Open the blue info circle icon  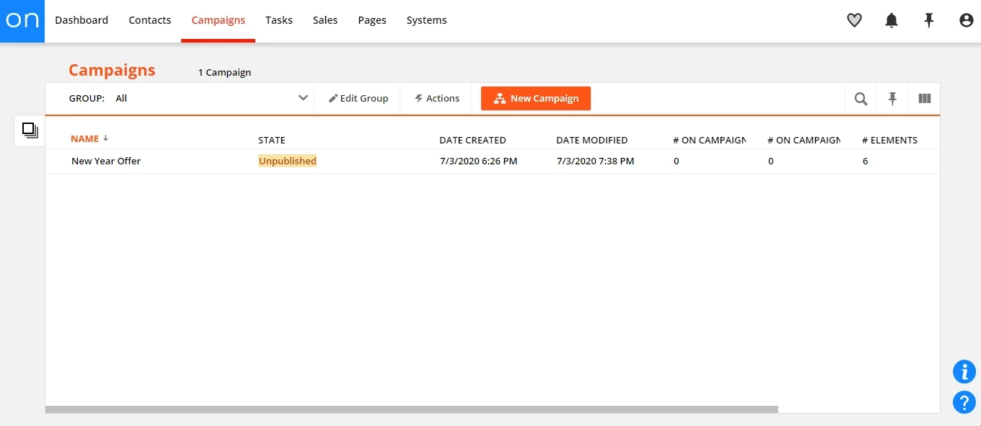(x=964, y=372)
